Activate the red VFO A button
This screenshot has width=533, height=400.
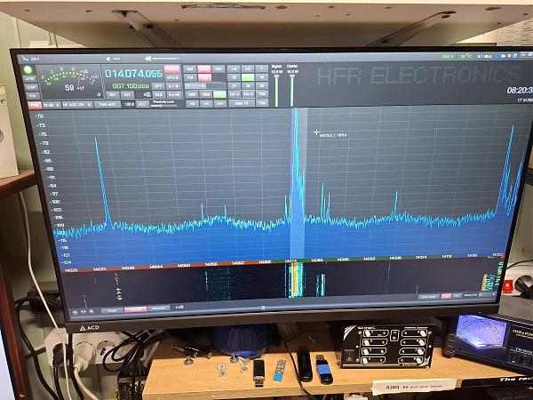pos(171,68)
